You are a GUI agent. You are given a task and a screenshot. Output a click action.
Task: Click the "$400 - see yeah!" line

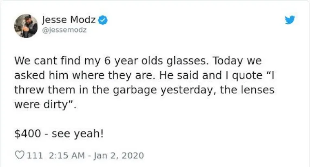pyautogui.click(x=58, y=134)
